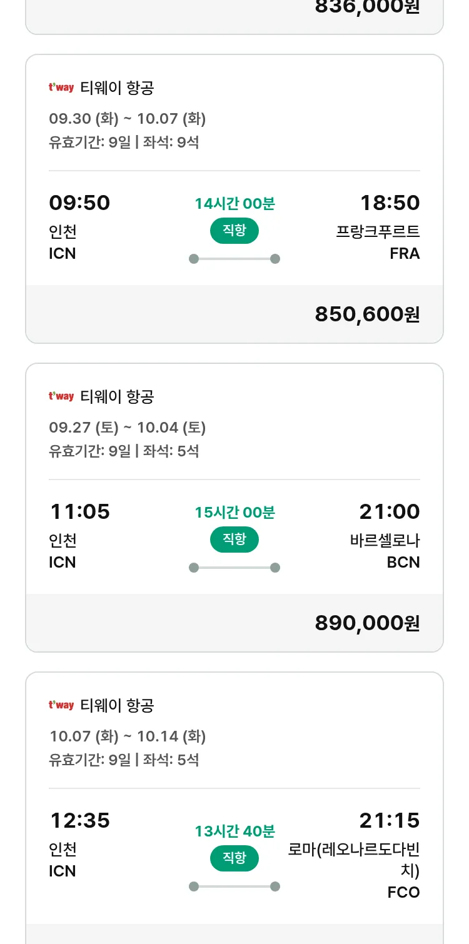Screen dimensions: 469x944
Task: Tap the 직항 badge on Rome flight
Action: pos(234,858)
